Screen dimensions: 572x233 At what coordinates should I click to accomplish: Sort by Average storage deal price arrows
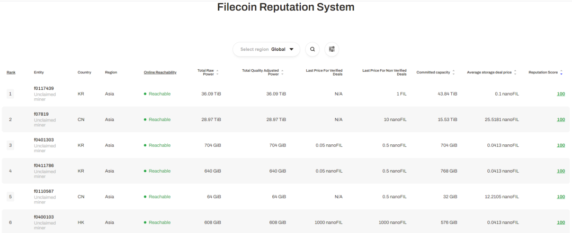515,72
